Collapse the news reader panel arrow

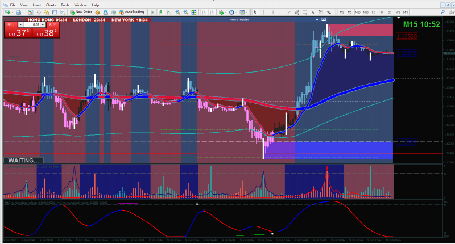(x=317, y=19)
